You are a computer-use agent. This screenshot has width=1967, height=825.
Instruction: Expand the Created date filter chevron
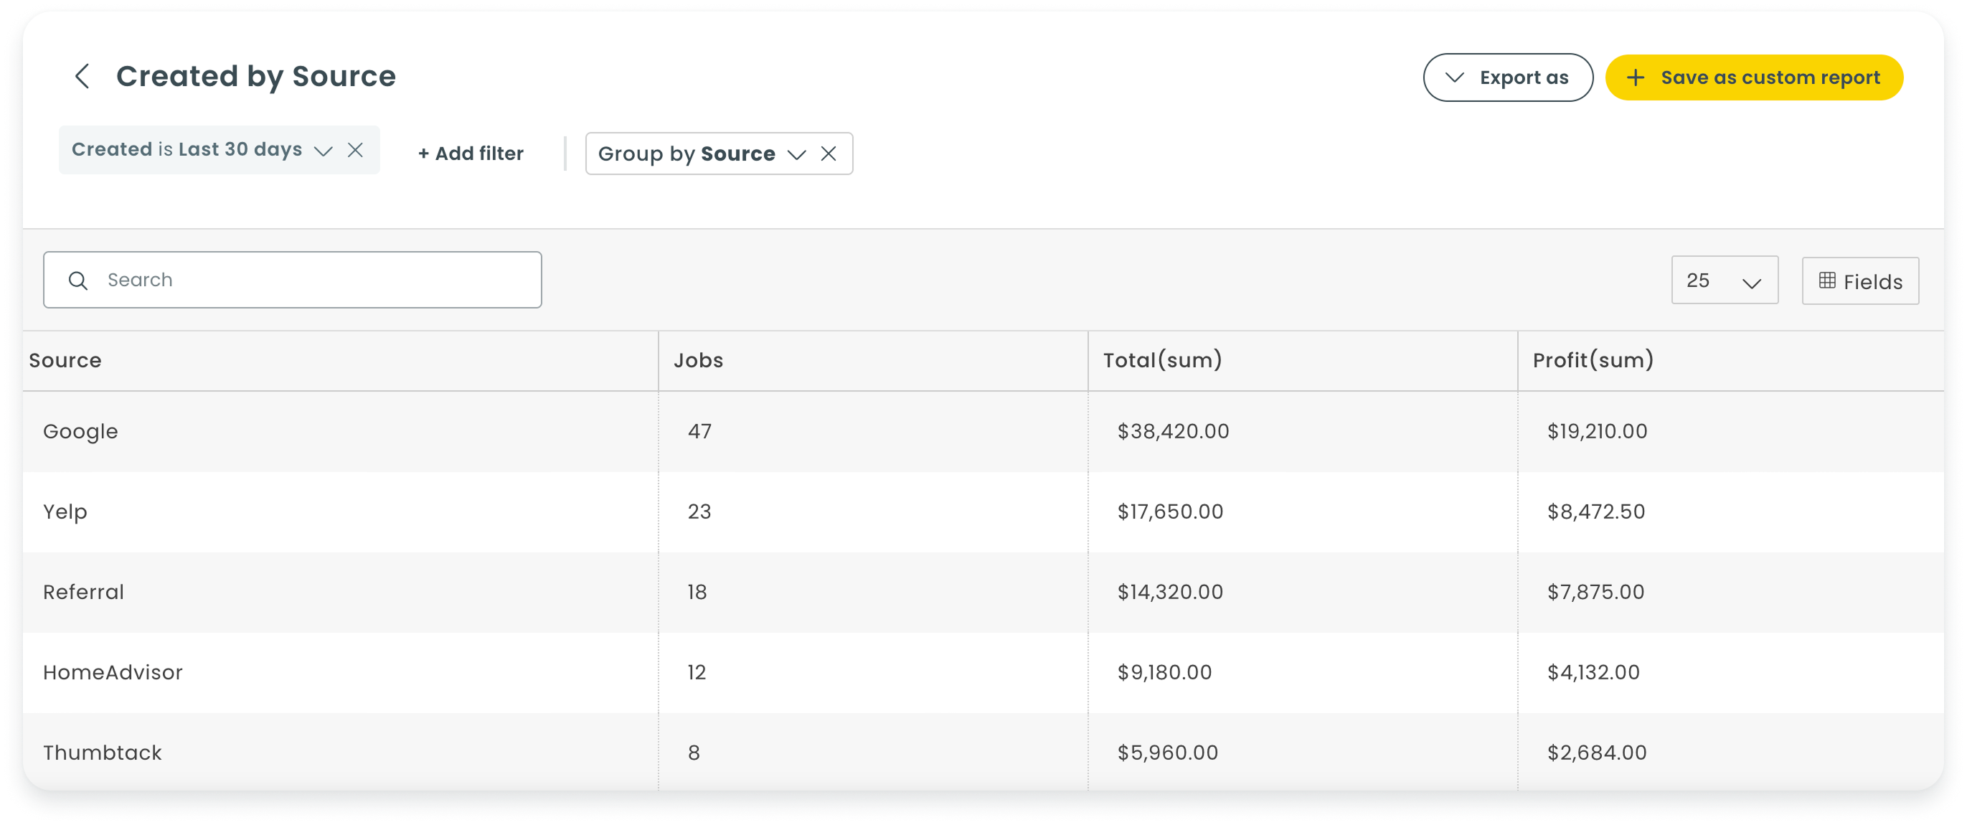[x=324, y=151]
